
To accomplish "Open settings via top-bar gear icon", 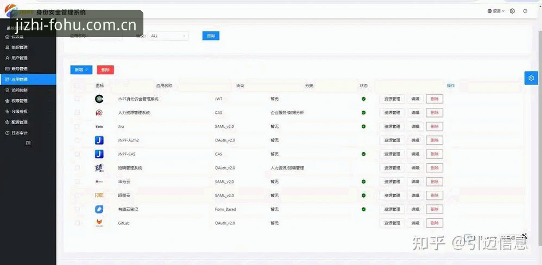I will click(x=512, y=11).
